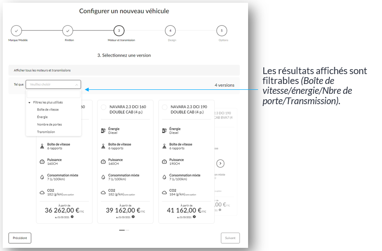The image size is (382, 251).
Task: Select radio for NAVARA 2.3 DCI 160 DOUBLE CAB
Action: (103, 107)
